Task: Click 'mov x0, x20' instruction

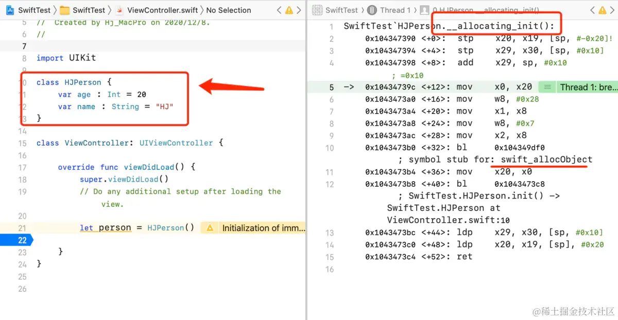Action: 495,87
